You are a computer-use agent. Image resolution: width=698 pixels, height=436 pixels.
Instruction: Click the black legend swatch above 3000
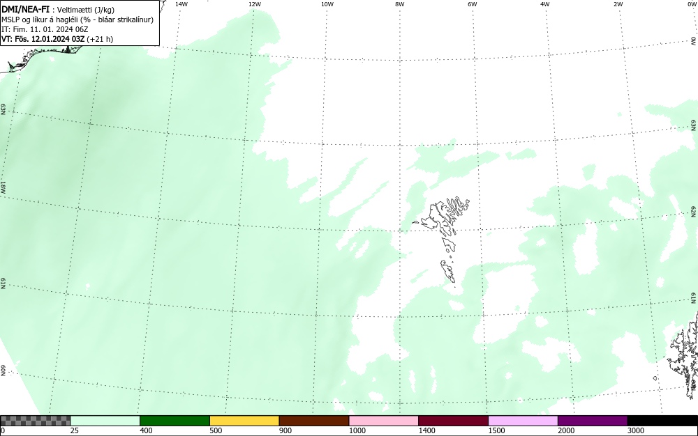coord(662,421)
